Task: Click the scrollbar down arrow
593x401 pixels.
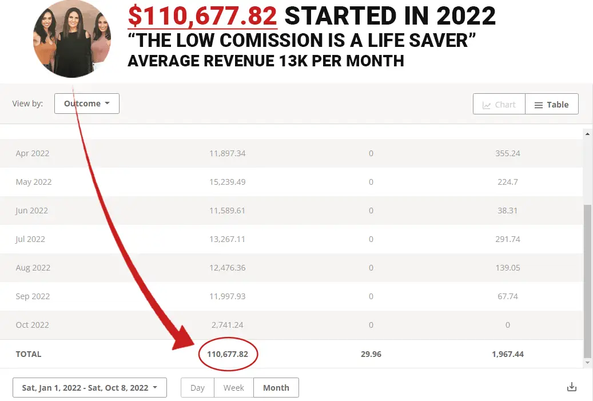Action: click(587, 363)
